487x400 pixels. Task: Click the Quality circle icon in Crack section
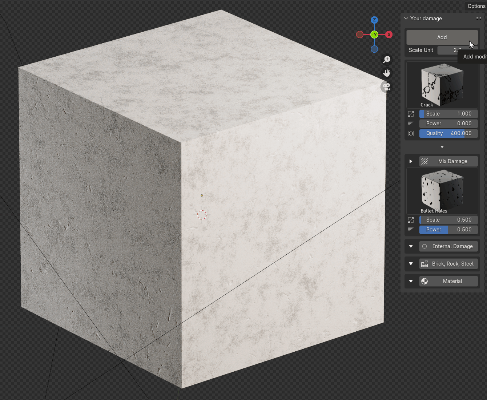point(411,133)
